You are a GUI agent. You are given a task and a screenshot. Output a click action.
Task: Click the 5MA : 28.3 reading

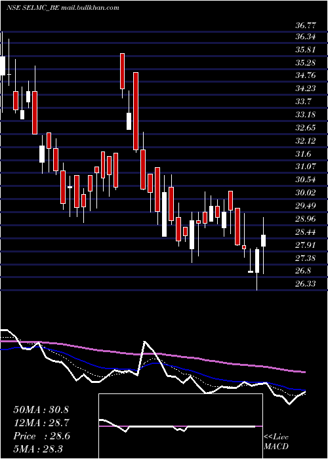click(38, 449)
